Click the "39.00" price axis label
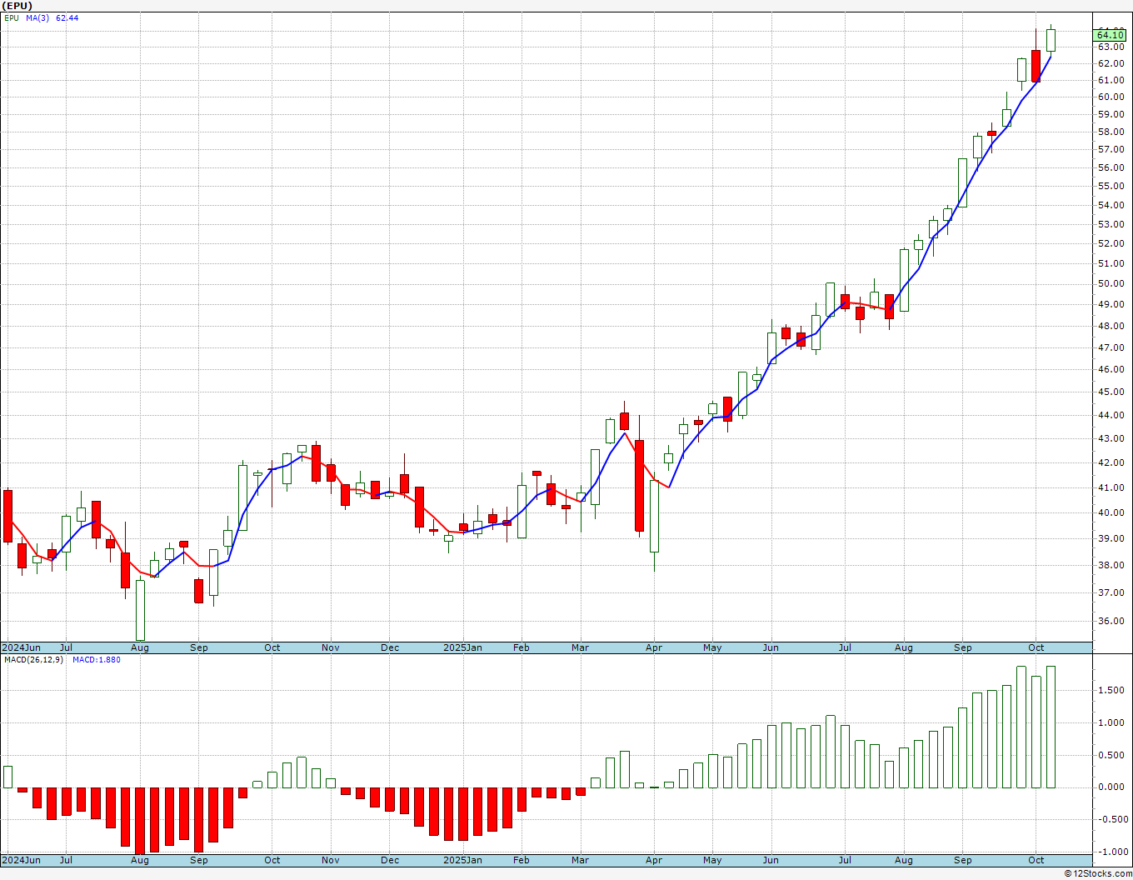This screenshot has width=1133, height=880. coord(1111,538)
